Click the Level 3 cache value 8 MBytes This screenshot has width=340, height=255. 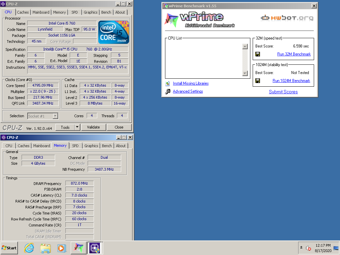95,104
